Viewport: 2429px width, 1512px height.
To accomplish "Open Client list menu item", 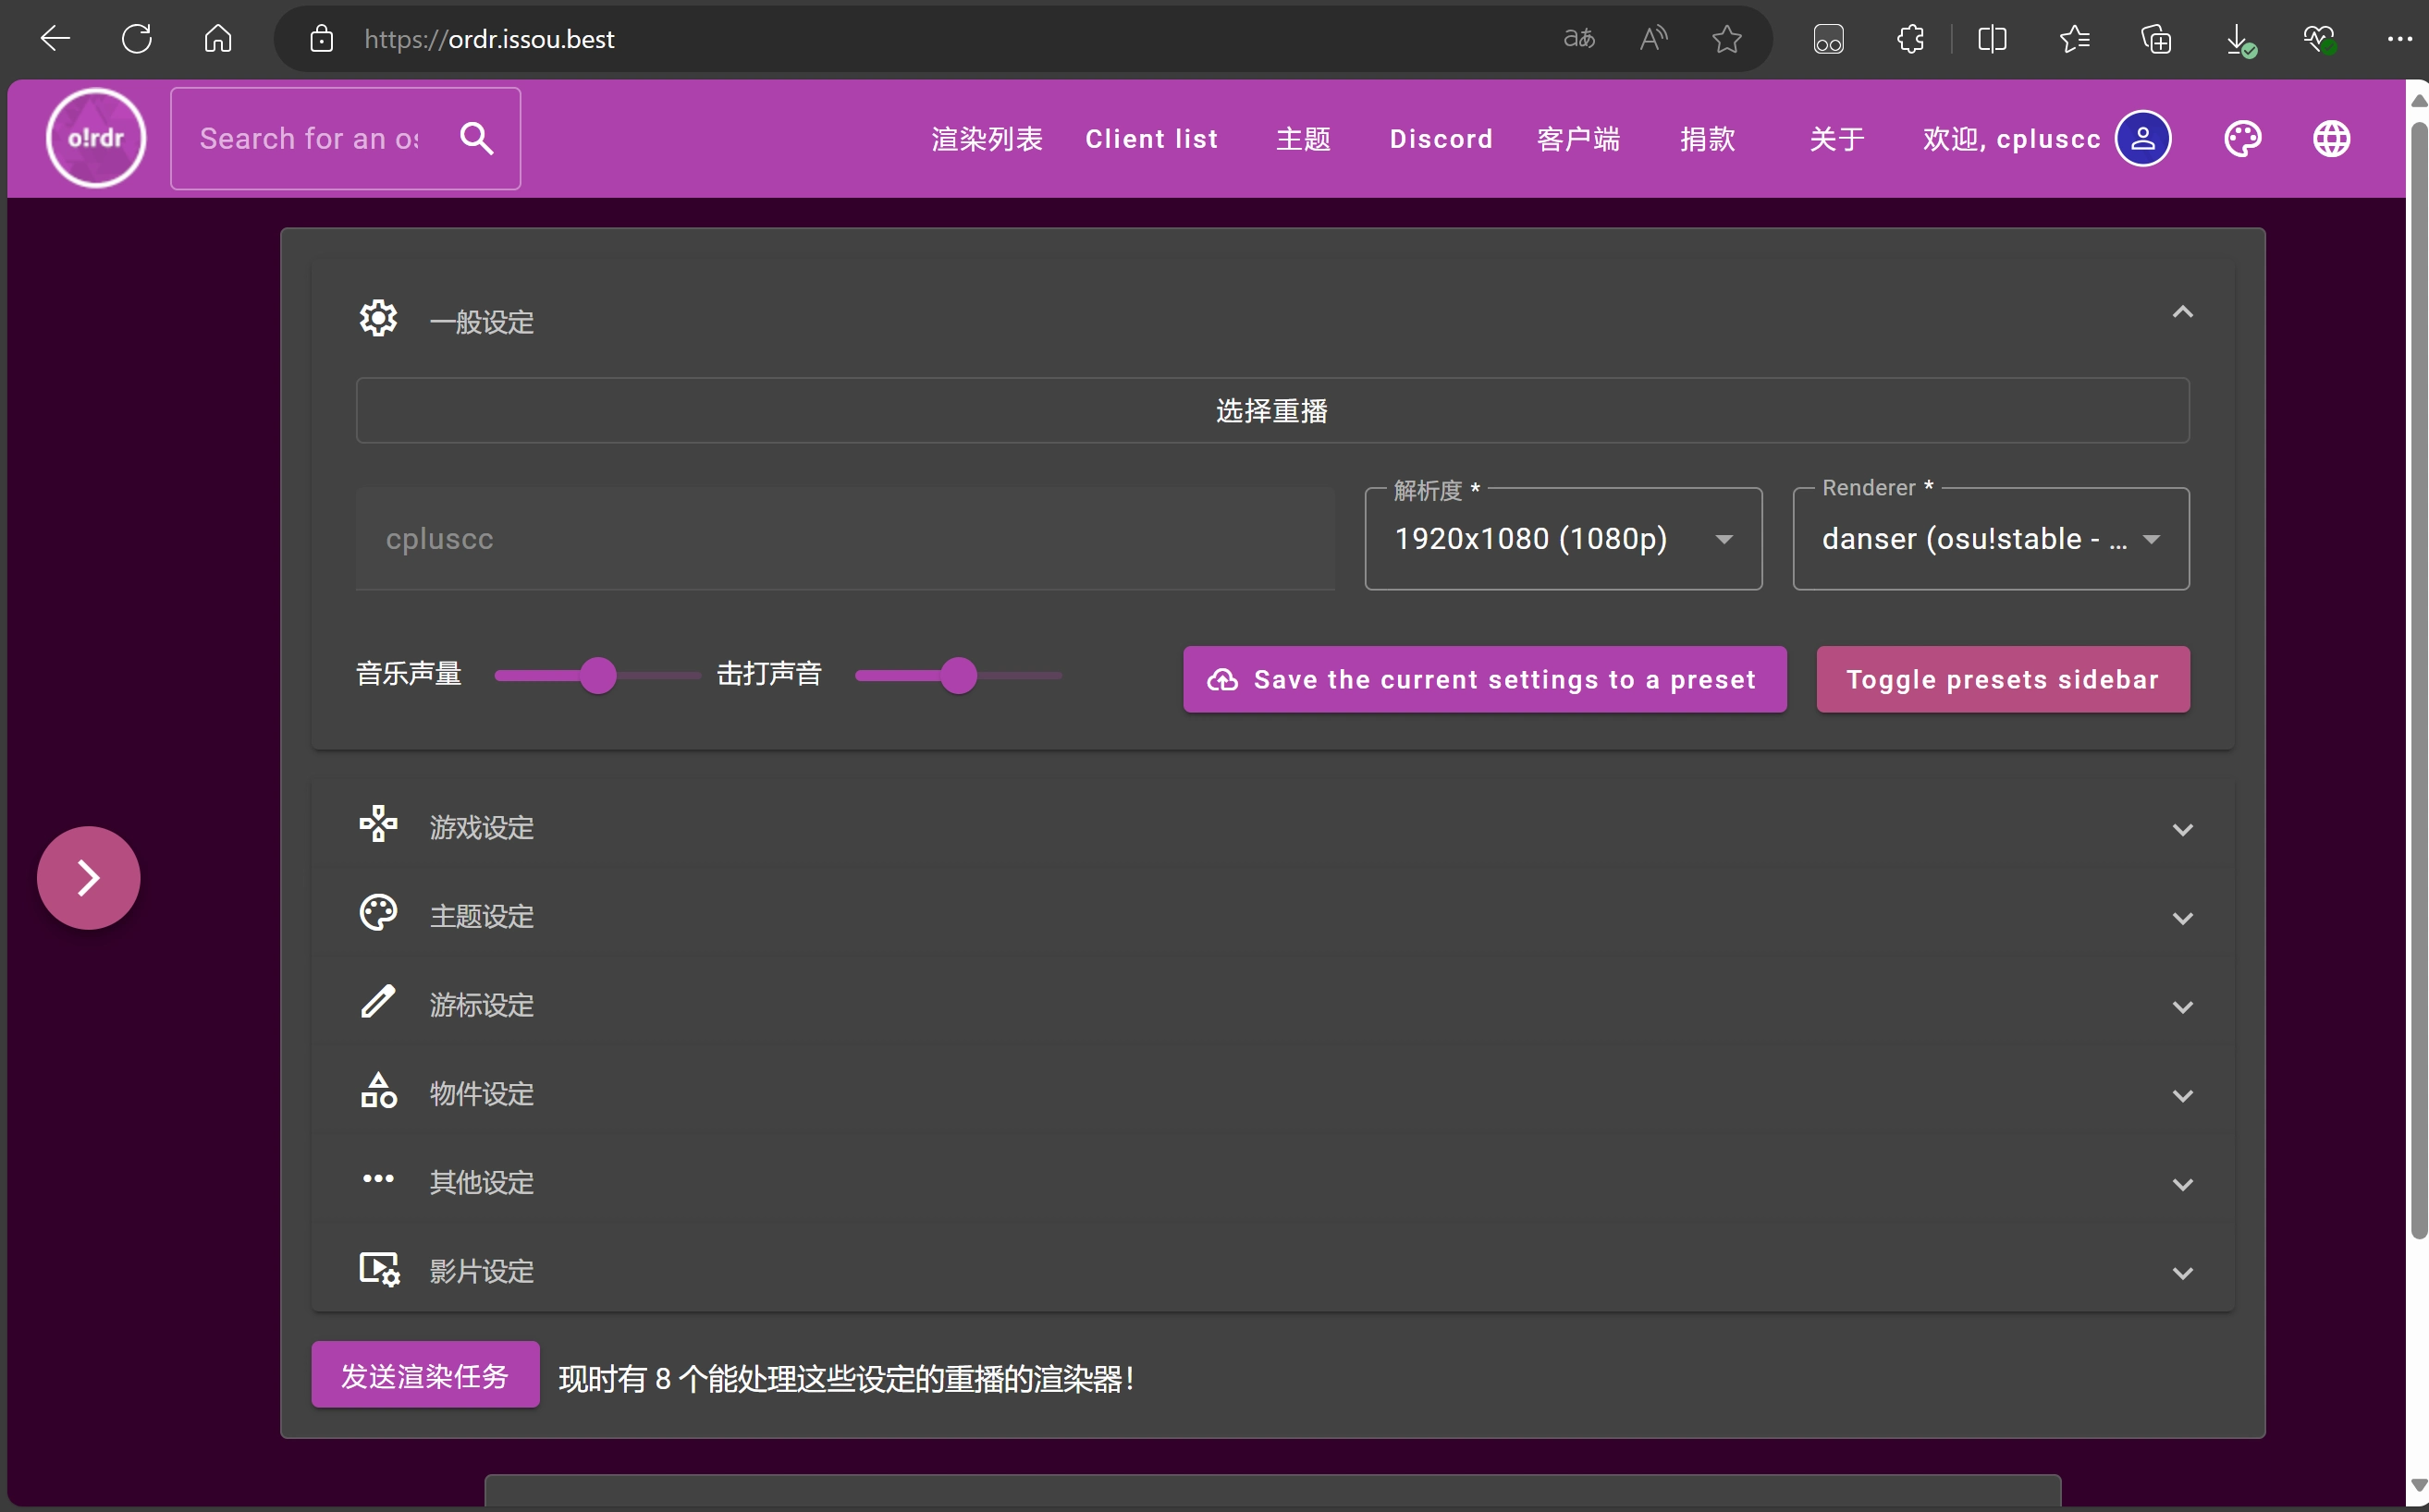I will (x=1151, y=139).
